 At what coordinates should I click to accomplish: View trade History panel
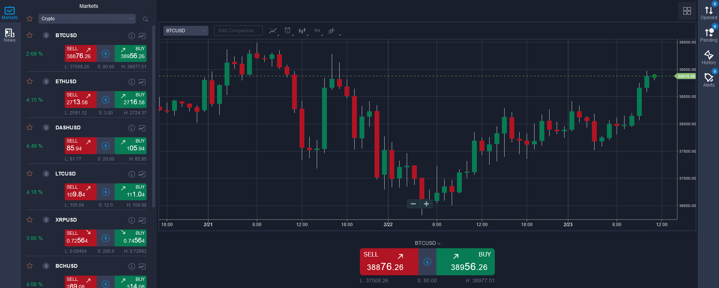pyautogui.click(x=709, y=58)
